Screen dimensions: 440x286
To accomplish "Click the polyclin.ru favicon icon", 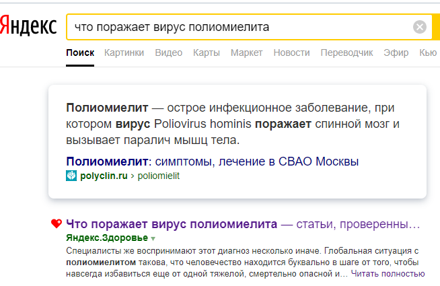I will click(71, 176).
